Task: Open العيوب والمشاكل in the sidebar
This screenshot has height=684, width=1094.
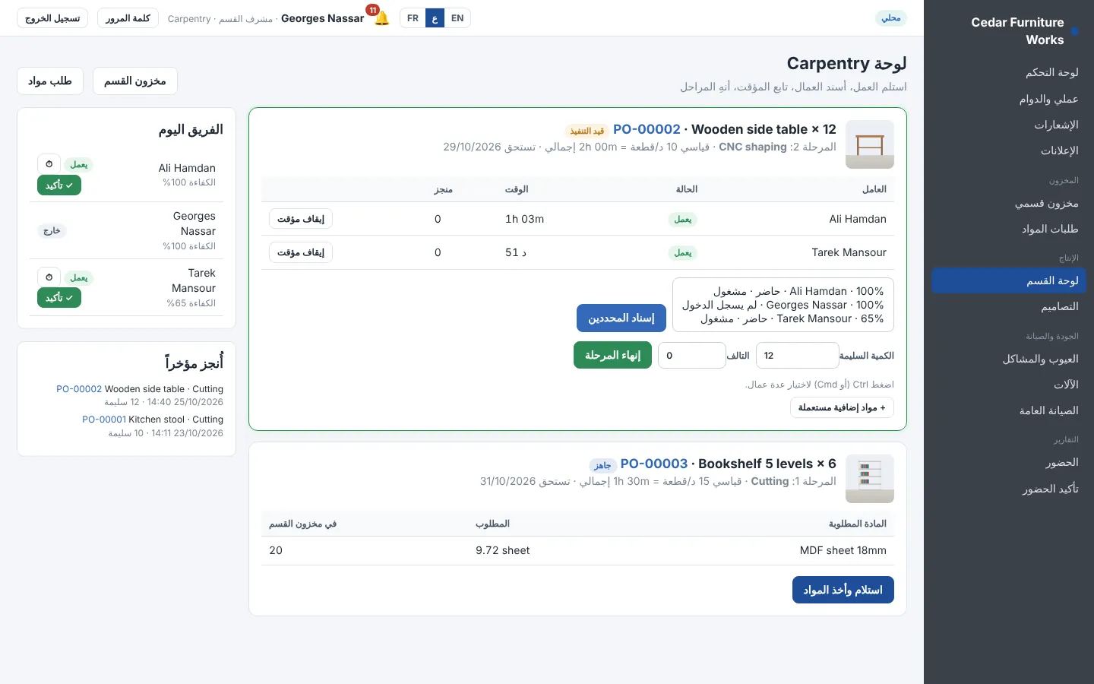Action: click(1009, 359)
